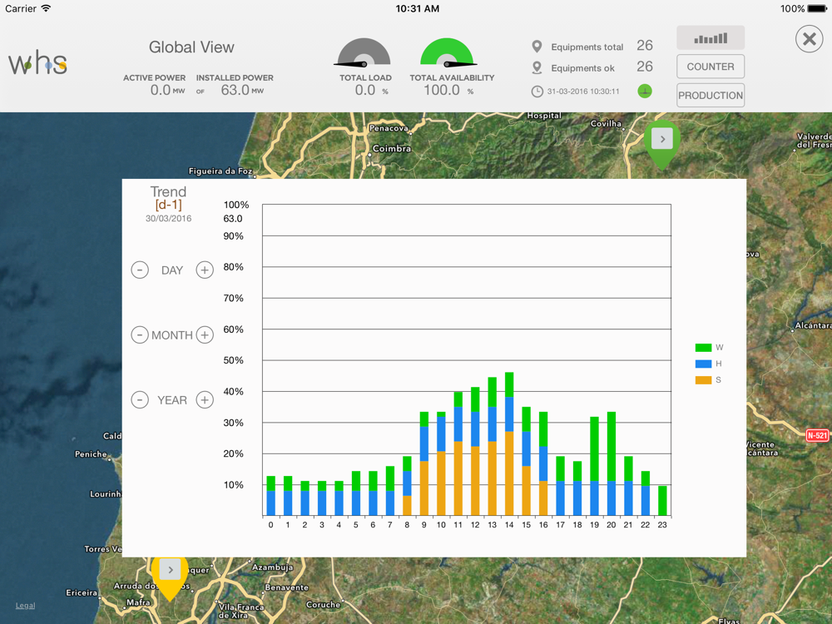
Task: Tap the orange S legend swatch
Action: coord(704,380)
